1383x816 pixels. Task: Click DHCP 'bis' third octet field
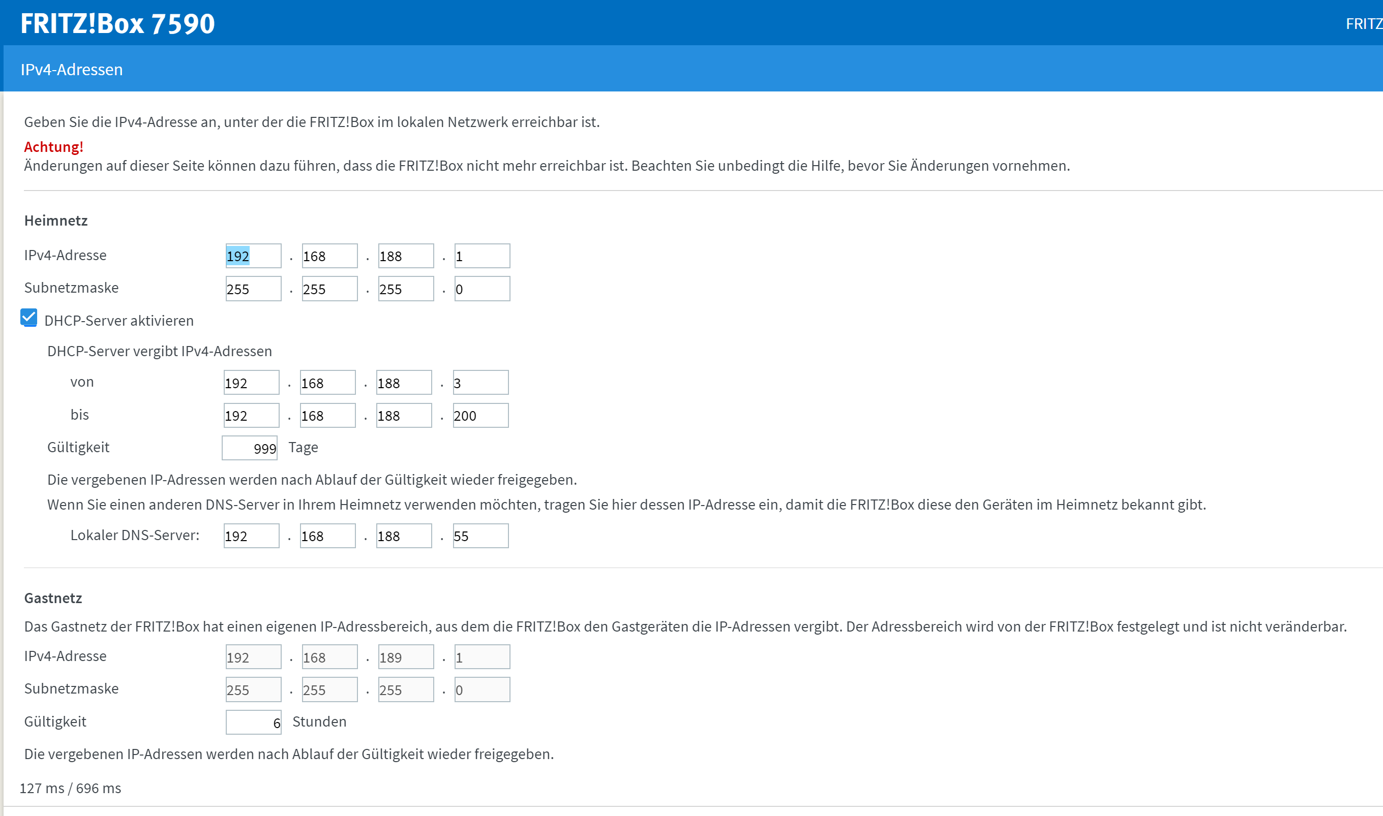[404, 416]
